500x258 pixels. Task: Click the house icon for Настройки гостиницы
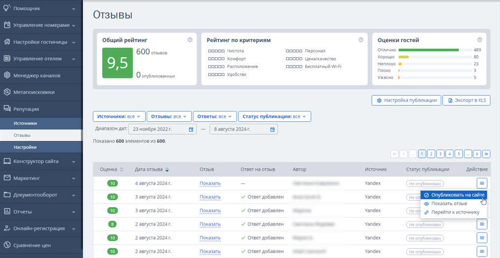tap(7, 42)
